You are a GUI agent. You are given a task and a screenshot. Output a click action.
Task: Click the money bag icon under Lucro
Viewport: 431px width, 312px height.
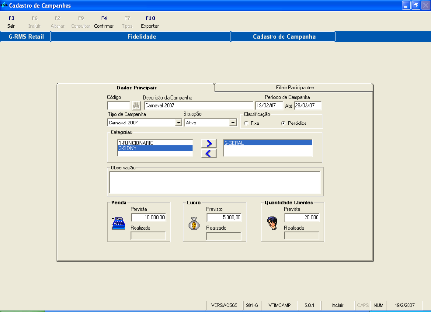coord(194,223)
